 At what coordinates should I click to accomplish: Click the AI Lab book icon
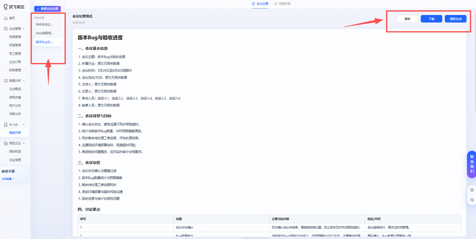click(x=6, y=124)
